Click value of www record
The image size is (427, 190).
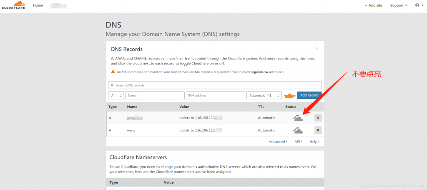pos(201,130)
